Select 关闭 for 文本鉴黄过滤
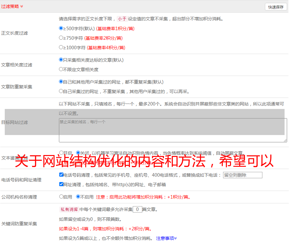Viewport: 289px width, 244px height. click(x=78, y=153)
